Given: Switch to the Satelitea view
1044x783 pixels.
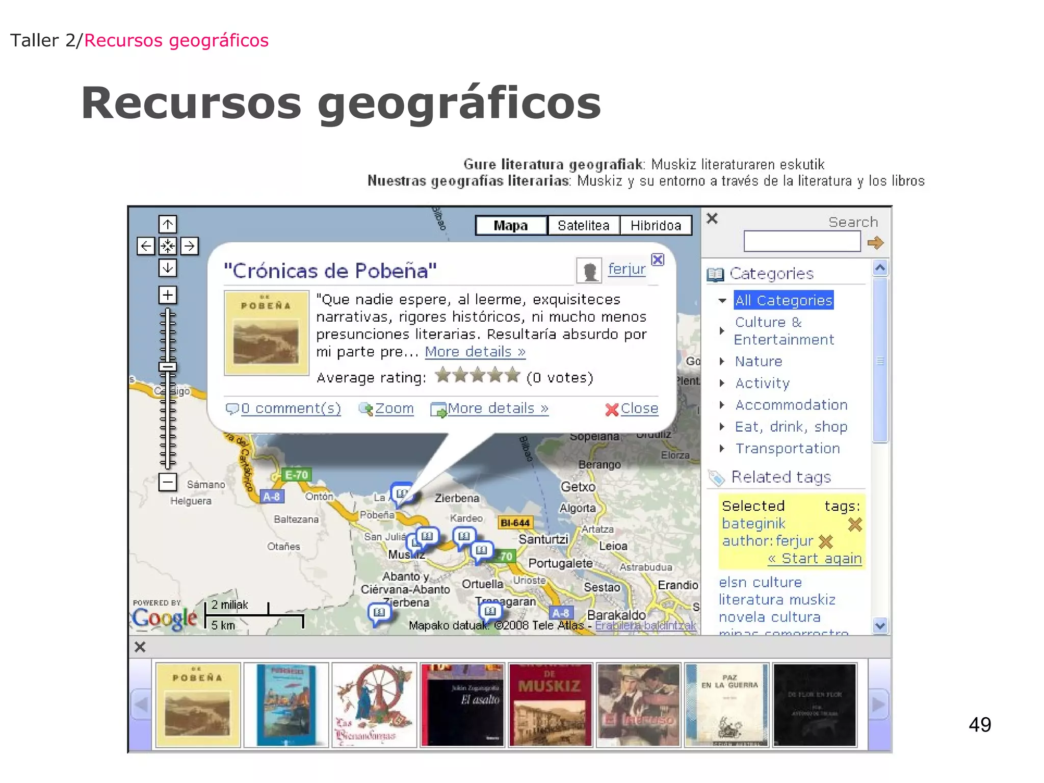Looking at the screenshot, I should point(583,225).
